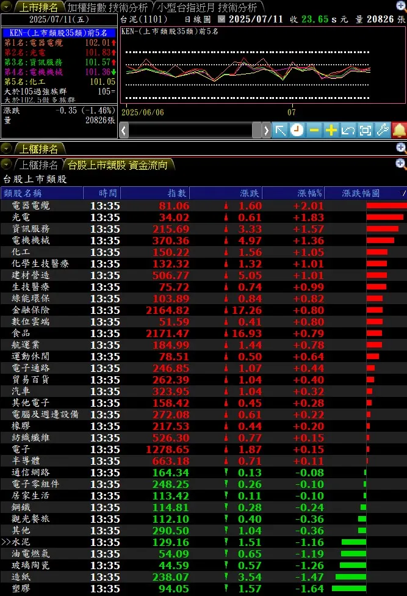Open the 上櫃排名 header tab in middle bar
This screenshot has width=407, height=596.
(x=38, y=149)
